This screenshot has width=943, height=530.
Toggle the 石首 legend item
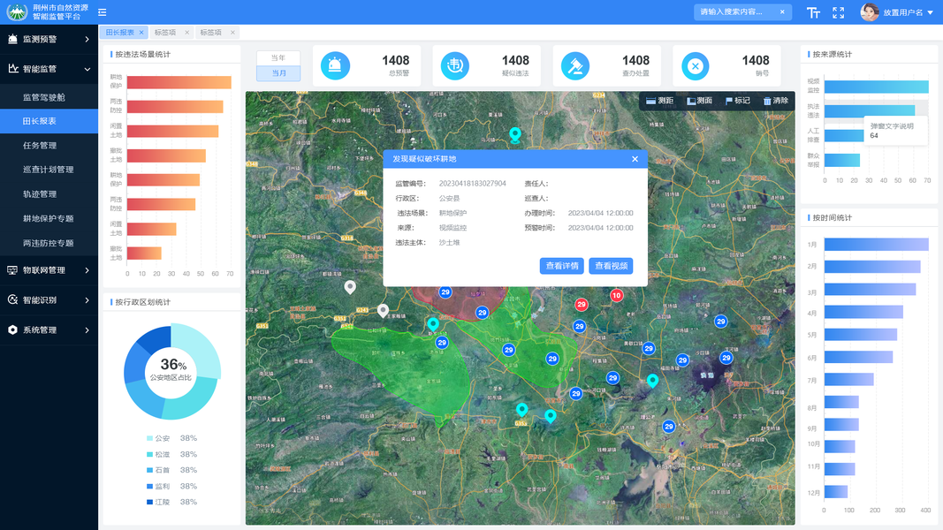pos(172,471)
